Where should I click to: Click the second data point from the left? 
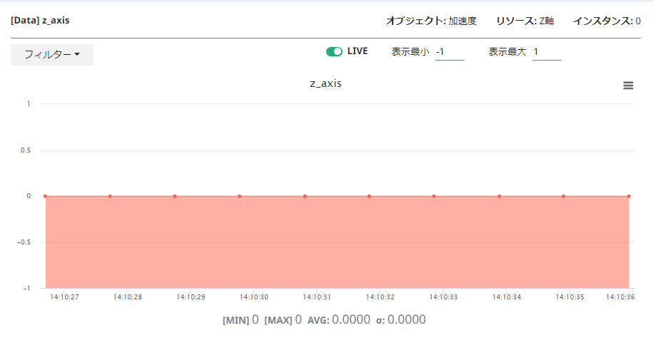click(110, 196)
